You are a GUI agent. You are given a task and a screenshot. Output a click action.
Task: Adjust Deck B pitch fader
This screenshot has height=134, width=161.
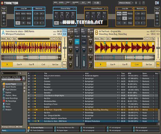point(158,48)
